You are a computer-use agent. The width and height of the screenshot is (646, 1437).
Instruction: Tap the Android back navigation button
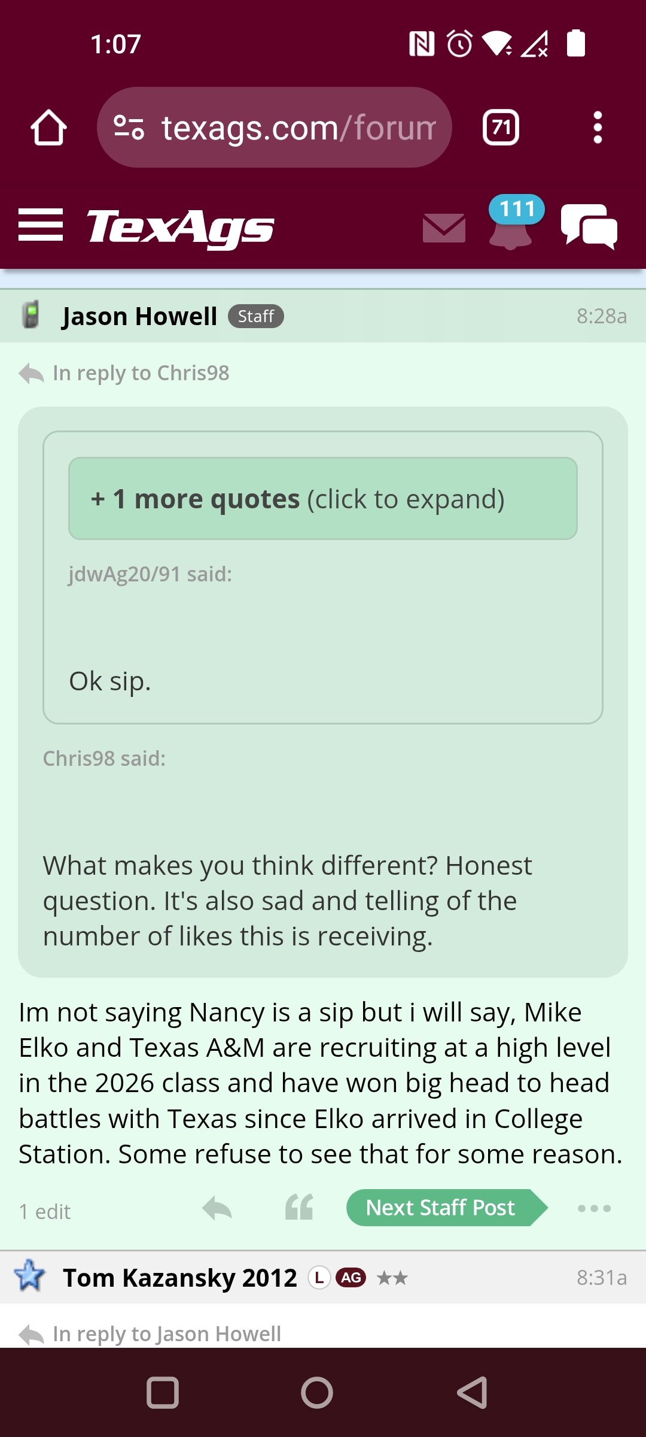coord(473,1393)
